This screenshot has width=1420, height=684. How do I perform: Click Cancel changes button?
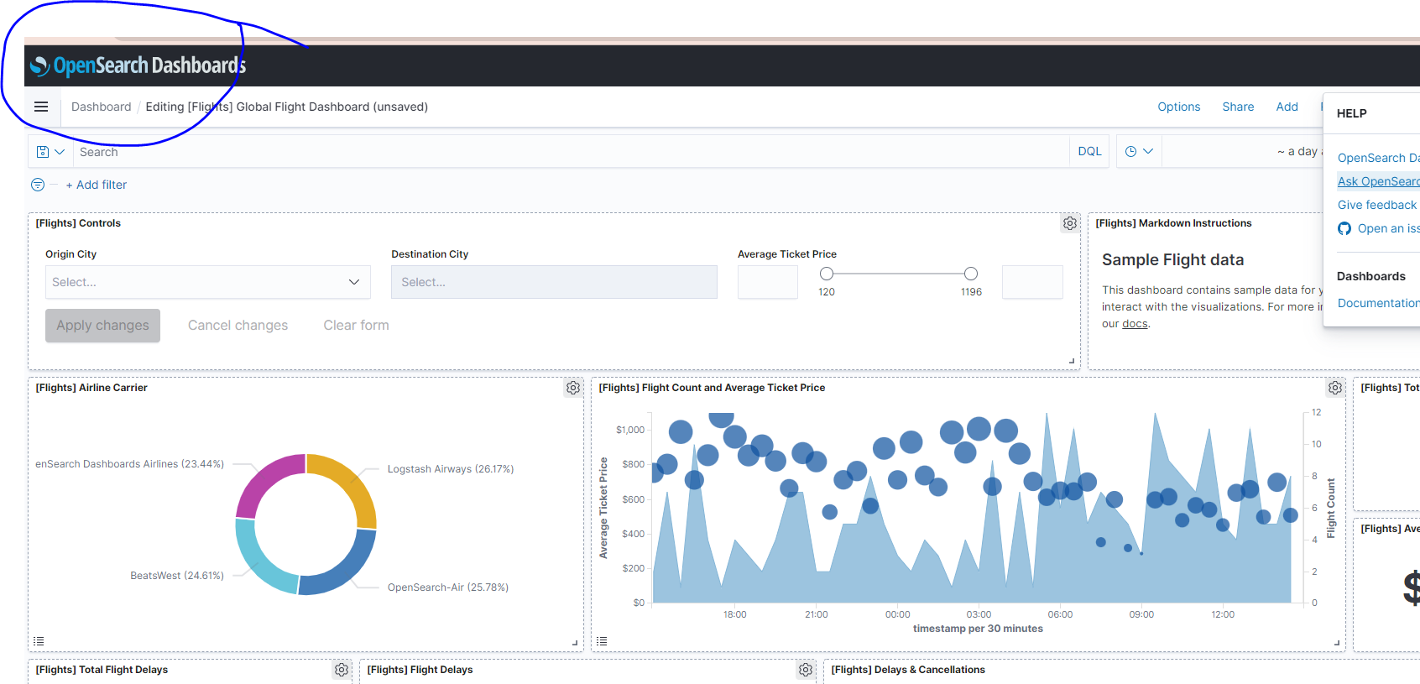point(238,326)
